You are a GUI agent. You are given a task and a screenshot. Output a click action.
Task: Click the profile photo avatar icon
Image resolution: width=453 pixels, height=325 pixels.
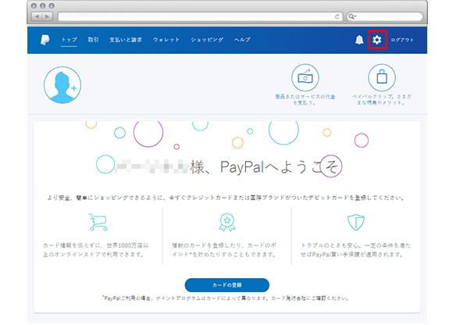tap(62, 85)
